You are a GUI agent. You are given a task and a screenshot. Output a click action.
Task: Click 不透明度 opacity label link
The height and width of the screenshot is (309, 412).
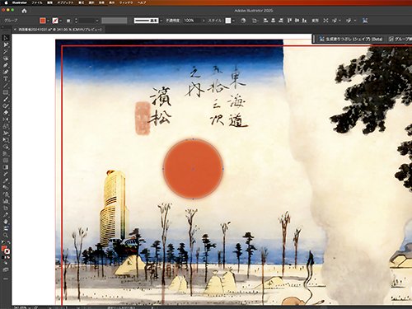point(173,21)
